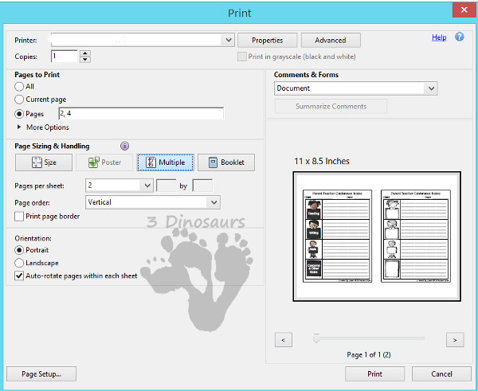Choose the Poster sizing option
Viewport: 478px width, 391px height.
click(x=104, y=162)
